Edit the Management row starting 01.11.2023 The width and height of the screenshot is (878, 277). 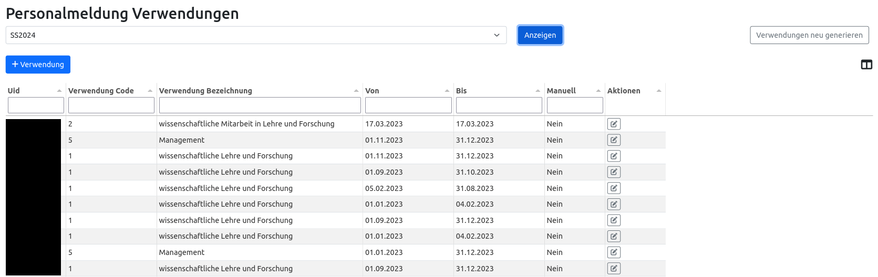pos(613,140)
